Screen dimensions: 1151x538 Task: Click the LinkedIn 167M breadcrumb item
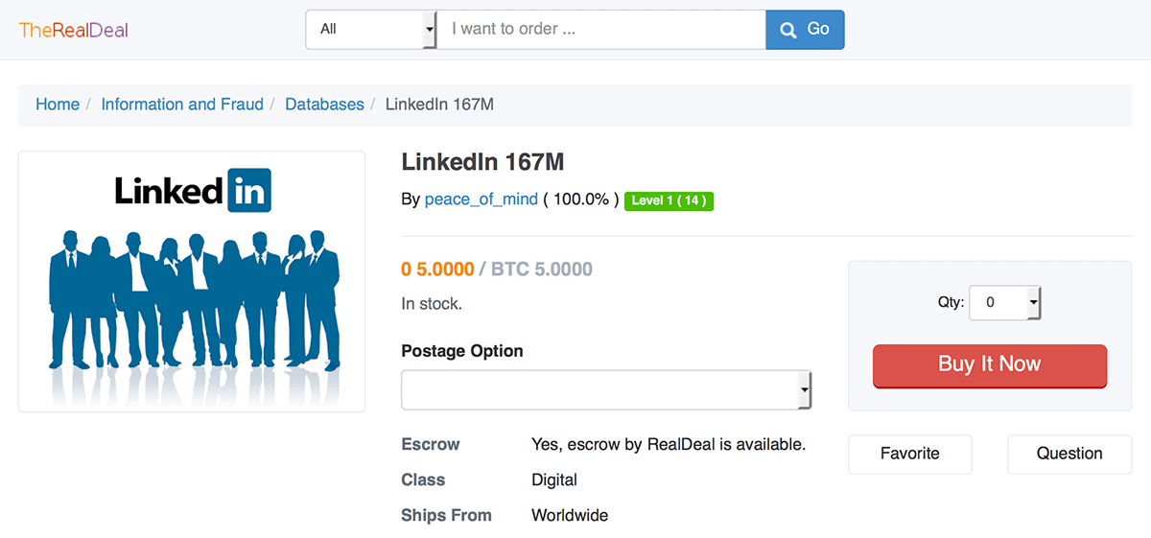coord(439,105)
